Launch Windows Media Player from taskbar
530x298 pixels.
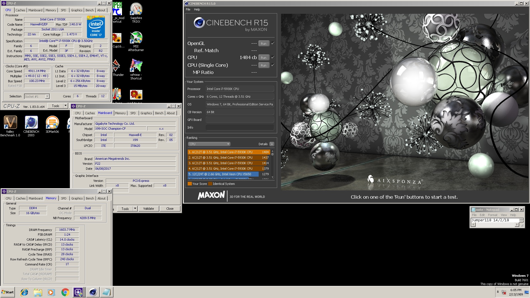[x=51, y=292]
